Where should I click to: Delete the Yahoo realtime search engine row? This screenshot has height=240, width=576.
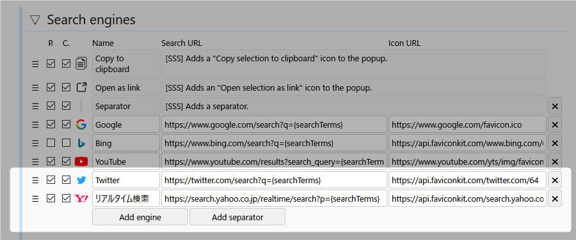(x=555, y=199)
